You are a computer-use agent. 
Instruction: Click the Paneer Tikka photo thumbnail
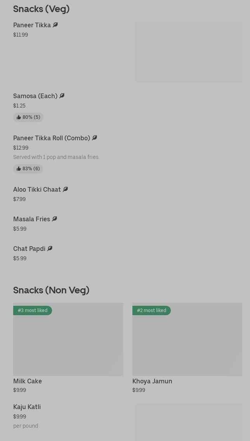click(189, 52)
